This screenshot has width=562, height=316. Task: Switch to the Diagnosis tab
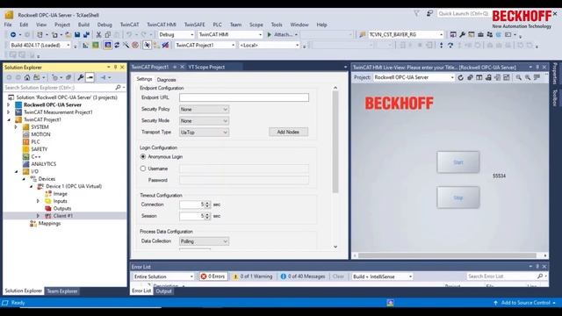[x=166, y=80]
